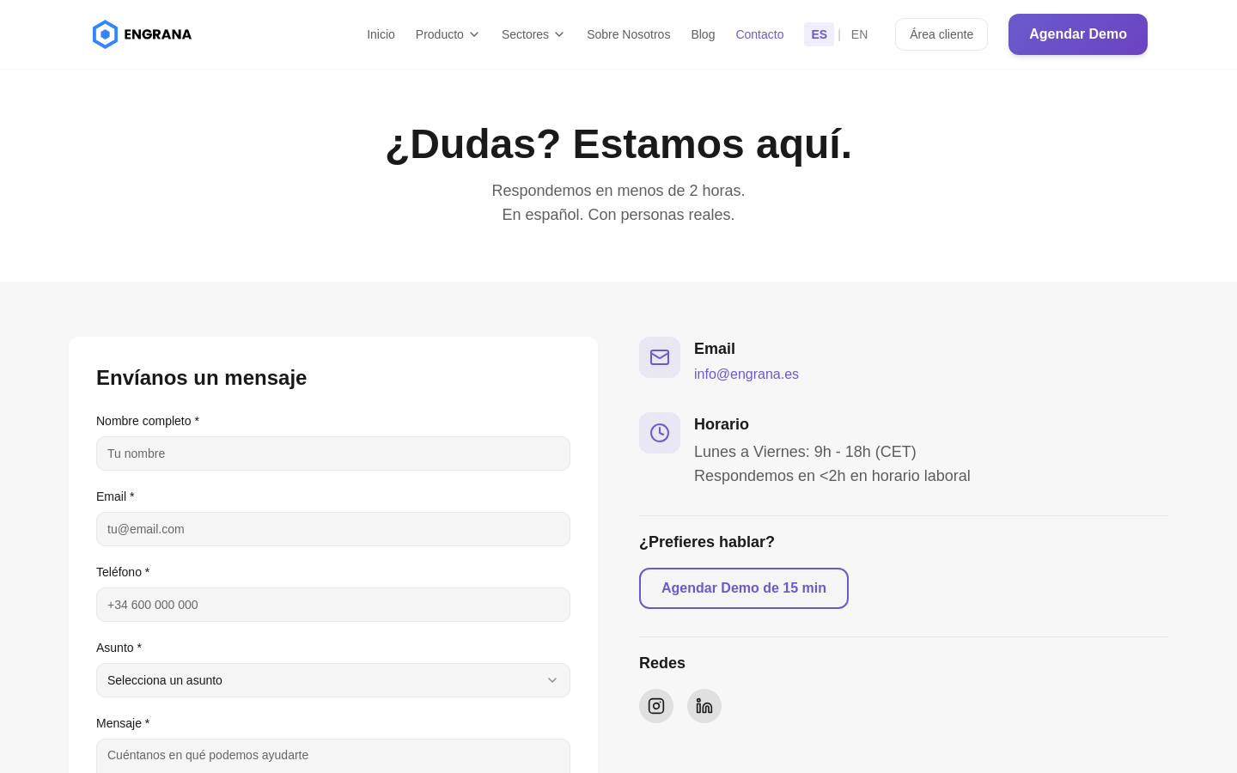Viewport: 1237px width, 773px height.
Task: Click the Engrana hexagon logo
Action: tap(105, 34)
